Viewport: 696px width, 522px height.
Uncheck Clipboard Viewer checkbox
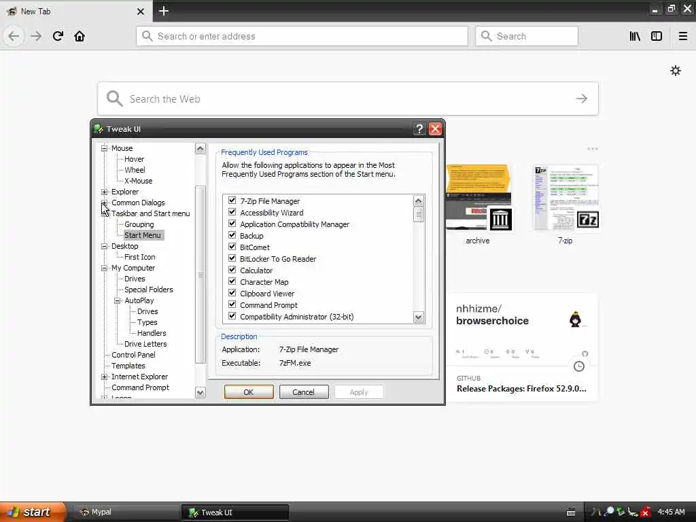click(232, 293)
